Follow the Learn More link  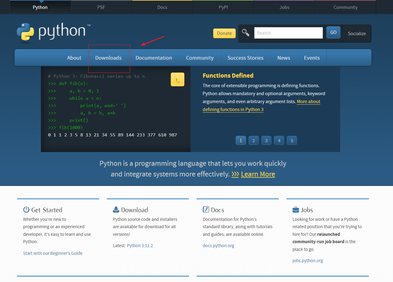coord(258,174)
